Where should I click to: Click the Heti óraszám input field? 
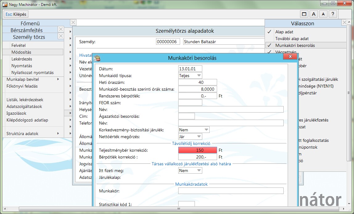(197, 82)
